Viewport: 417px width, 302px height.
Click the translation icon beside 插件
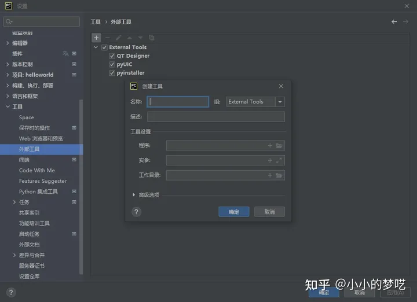pos(65,54)
